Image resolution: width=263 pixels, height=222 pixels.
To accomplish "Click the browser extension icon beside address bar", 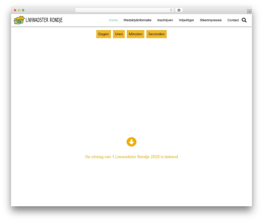I will pos(179,10).
